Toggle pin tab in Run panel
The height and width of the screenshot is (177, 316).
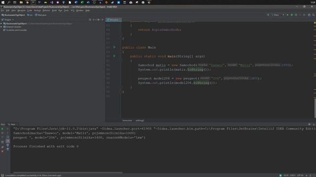2,147
